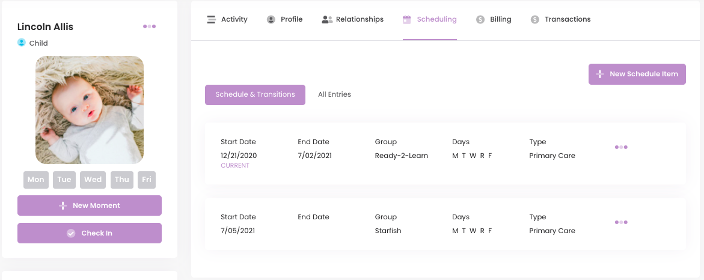704x280 pixels.
Task: Switch to the Profile tab
Action: (284, 19)
